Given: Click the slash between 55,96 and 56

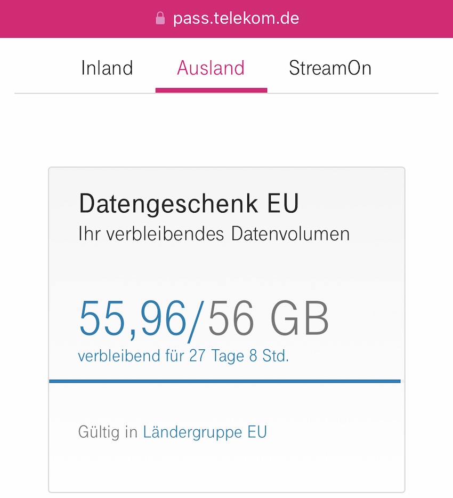Looking at the screenshot, I should click(x=196, y=321).
